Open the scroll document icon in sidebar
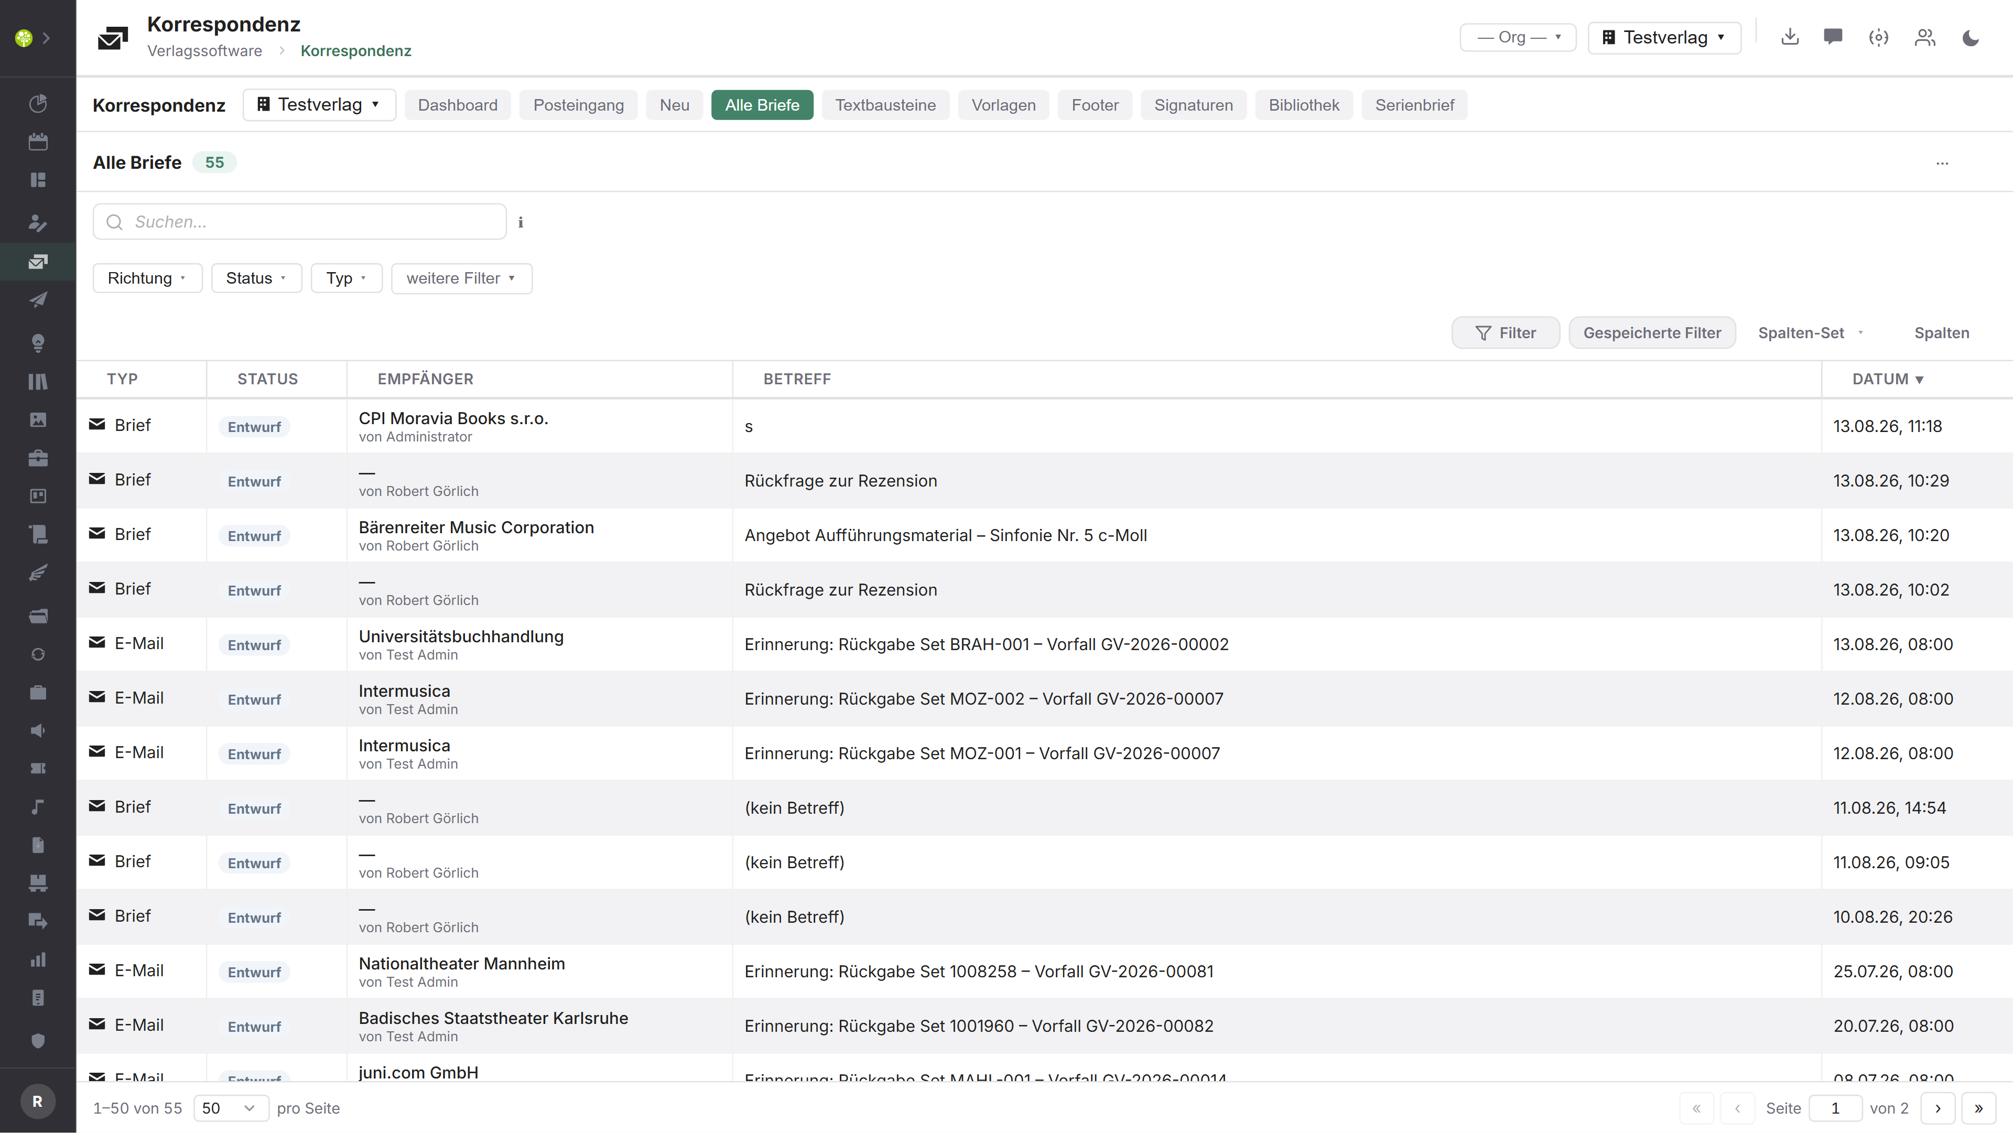The width and height of the screenshot is (2013, 1133). click(x=38, y=534)
